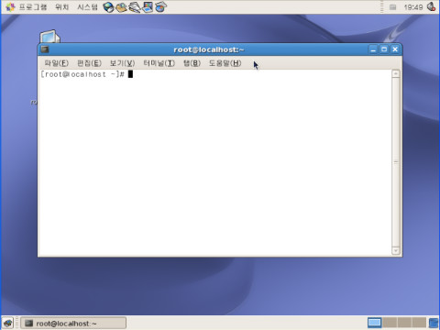Switch to the second workspace
Screen dimensions: 440x330
point(390,323)
